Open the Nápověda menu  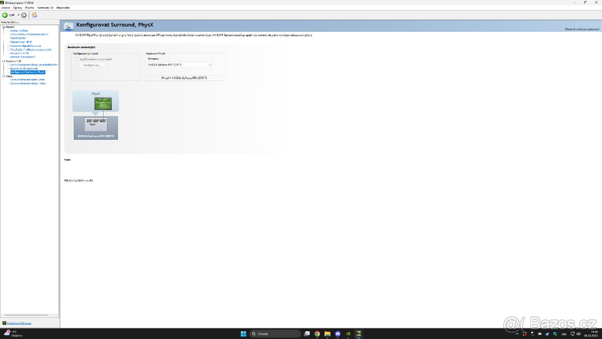tap(63, 8)
